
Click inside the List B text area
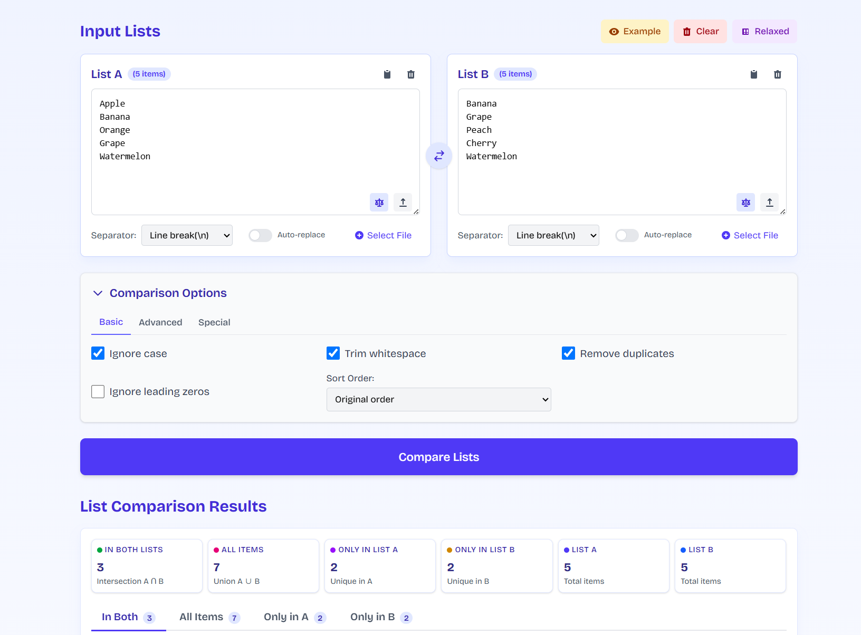(x=622, y=152)
